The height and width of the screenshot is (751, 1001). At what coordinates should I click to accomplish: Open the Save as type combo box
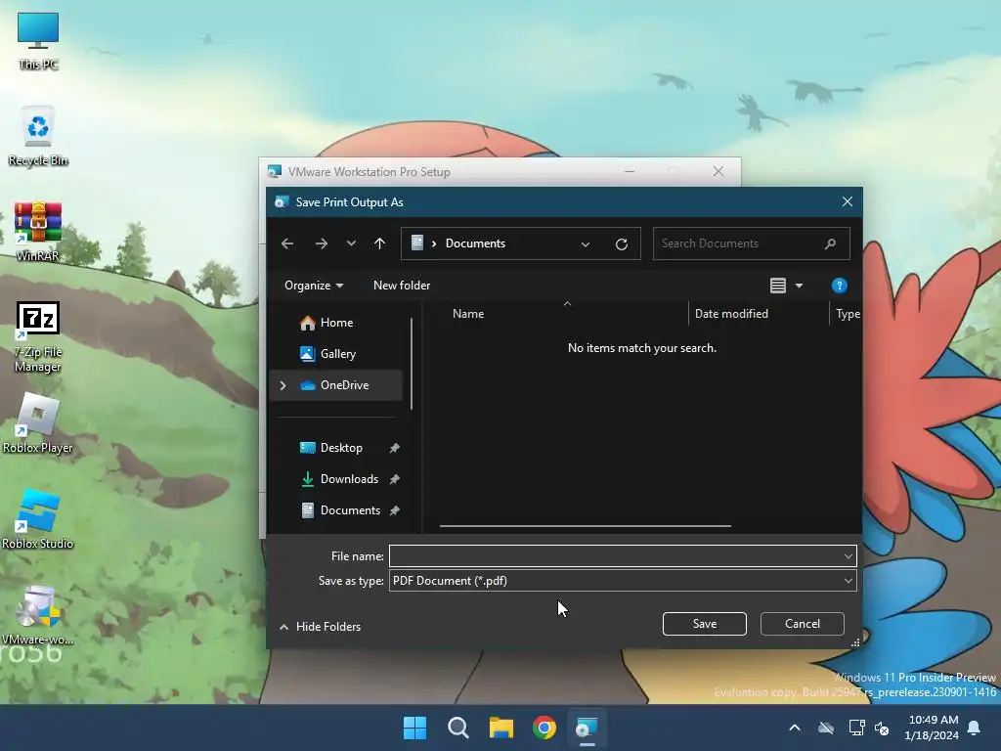(x=623, y=581)
